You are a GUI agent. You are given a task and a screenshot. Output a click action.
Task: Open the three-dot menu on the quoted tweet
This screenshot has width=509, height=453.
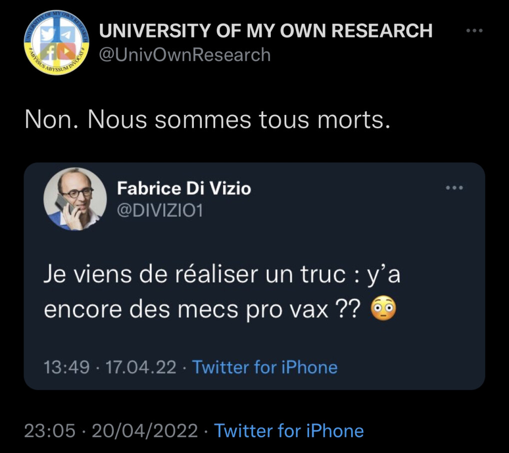pyautogui.click(x=454, y=188)
